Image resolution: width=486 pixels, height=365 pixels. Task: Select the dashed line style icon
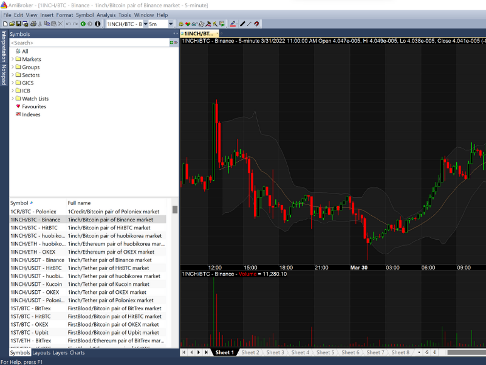click(249, 24)
